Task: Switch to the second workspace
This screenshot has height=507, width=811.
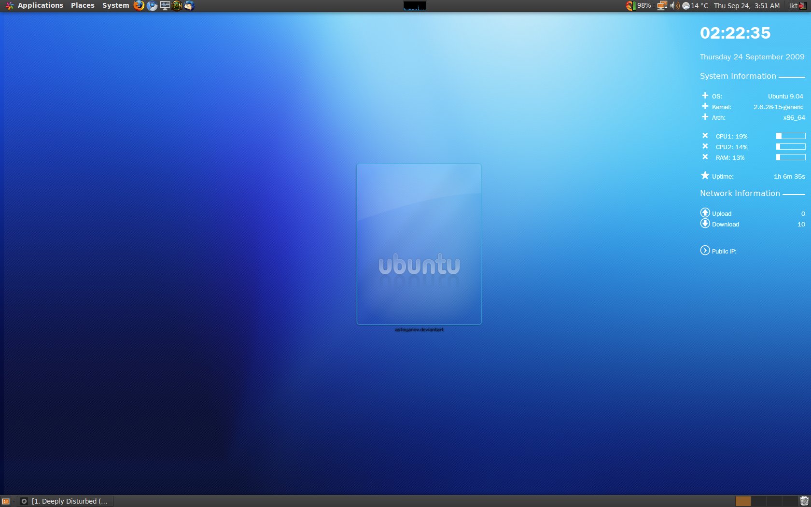Action: coord(758,501)
